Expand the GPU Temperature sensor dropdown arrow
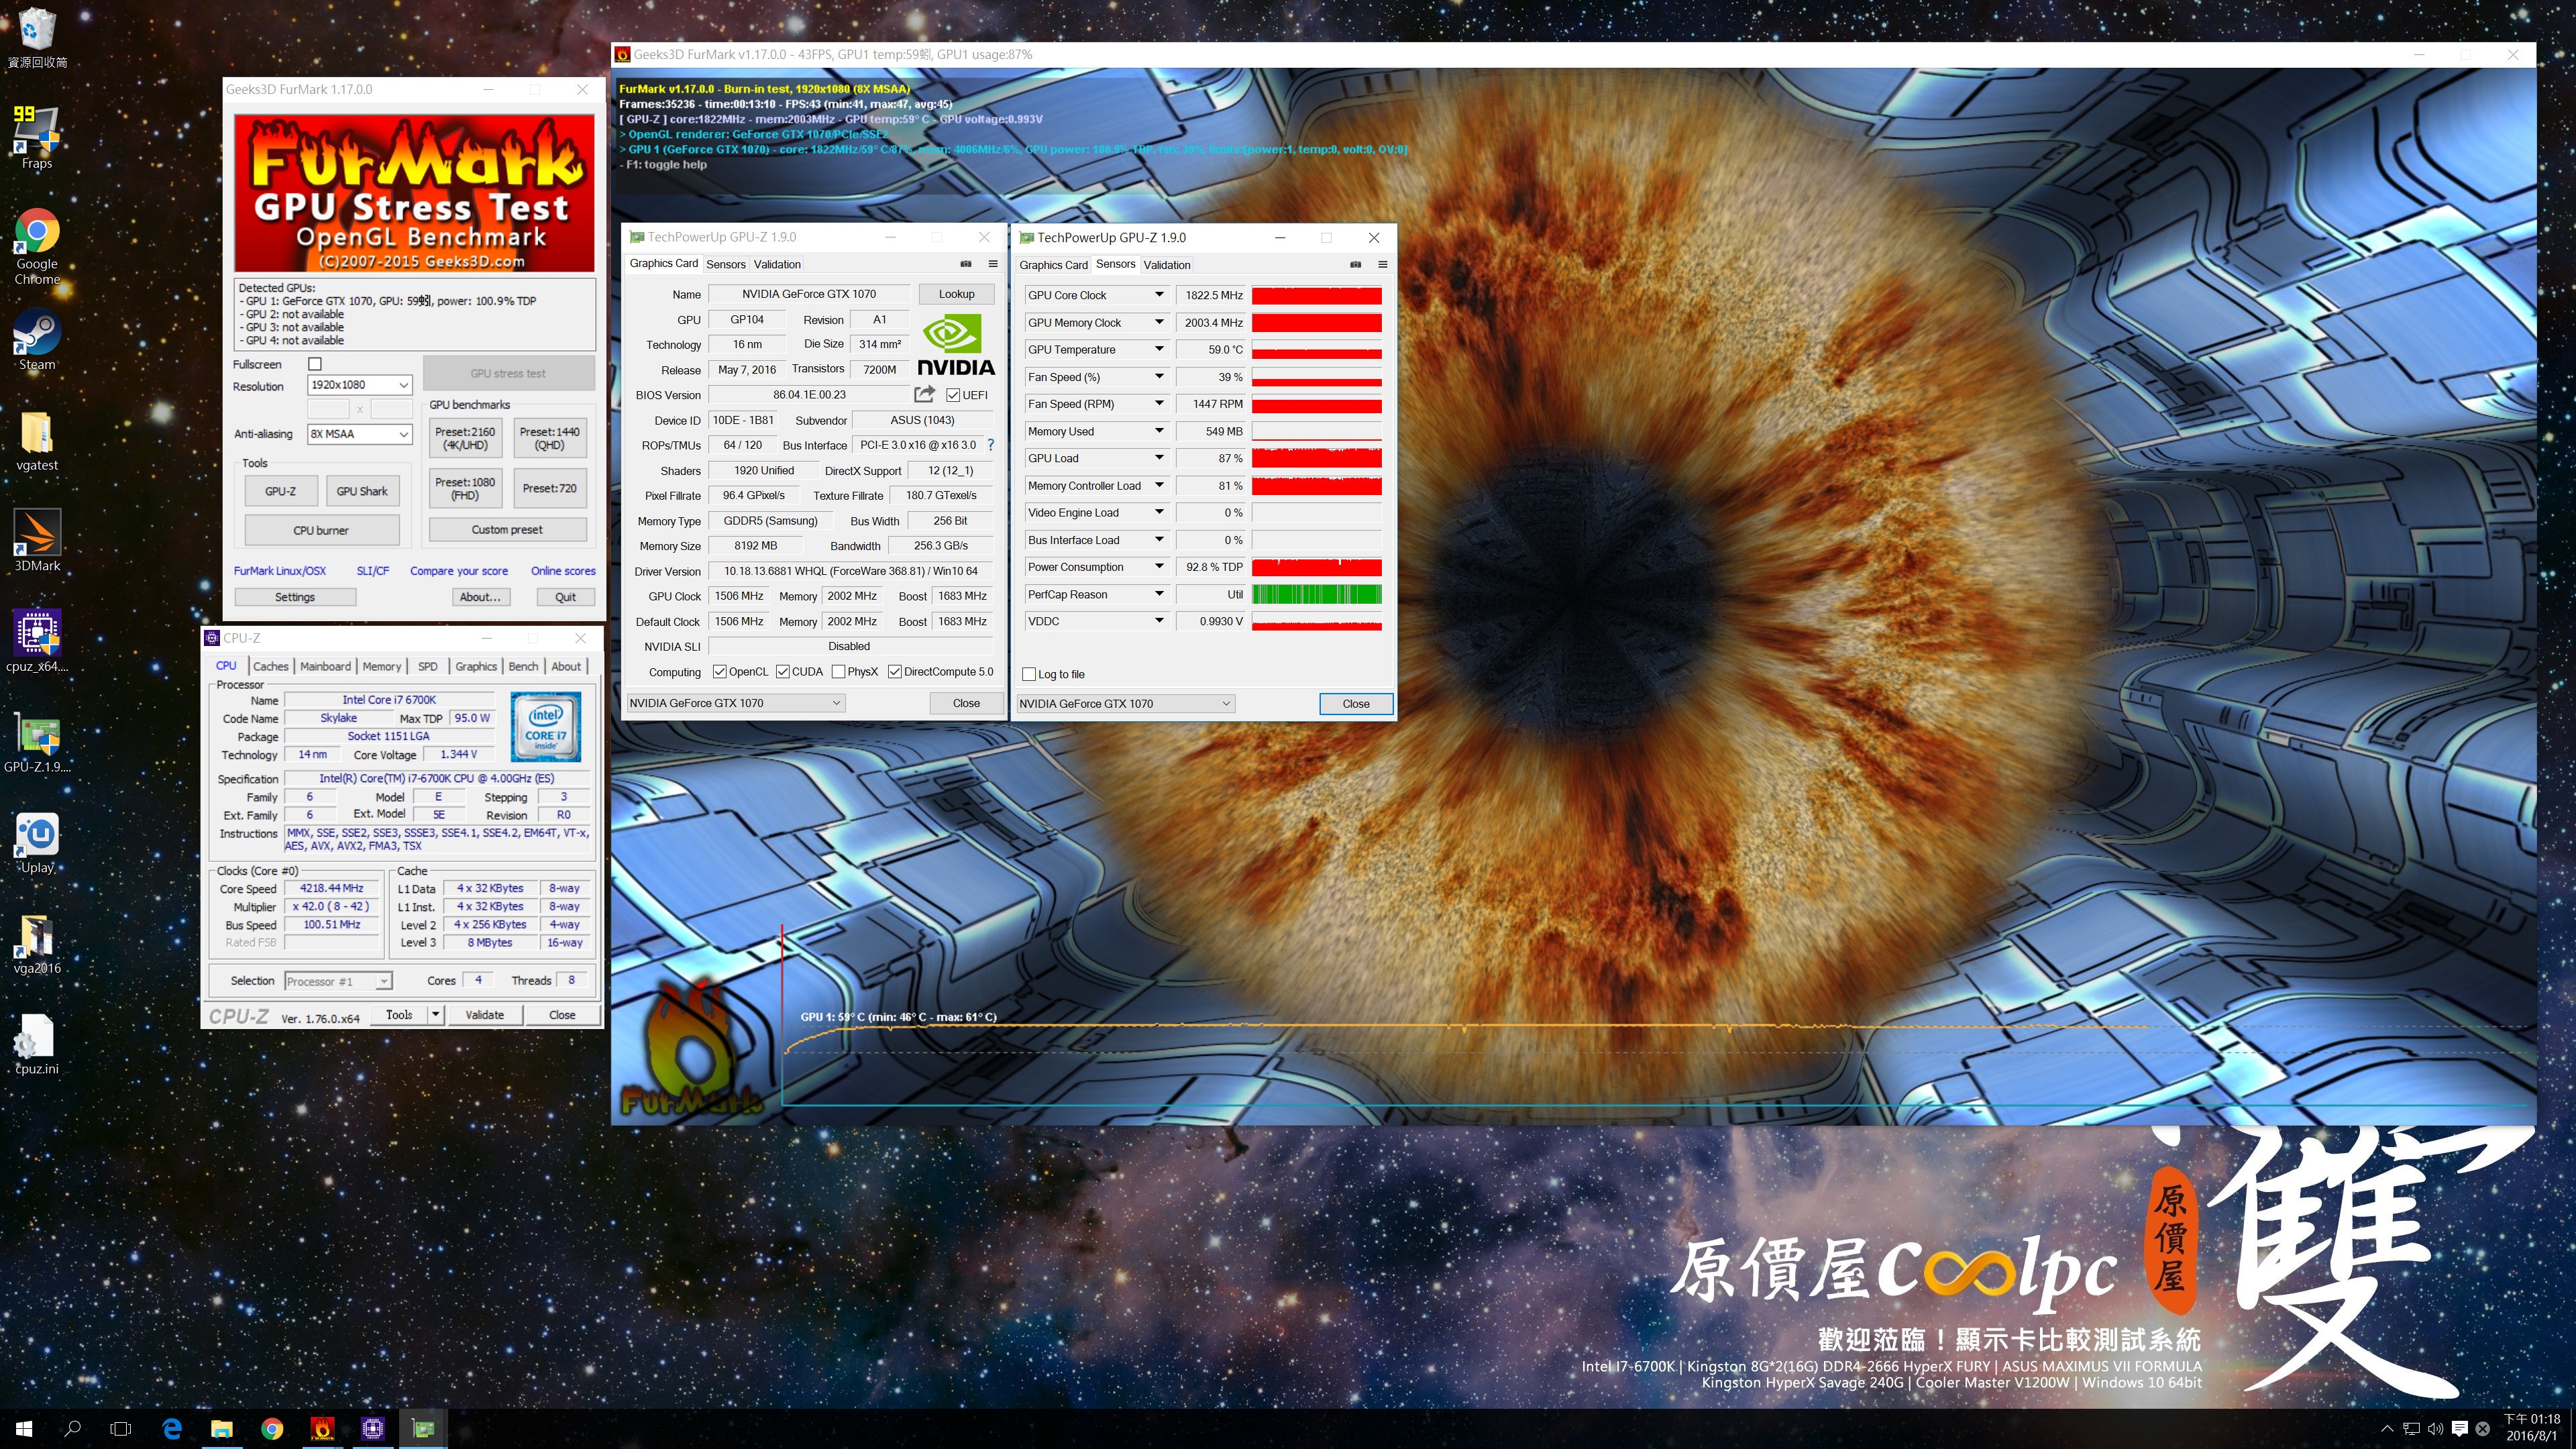Image resolution: width=2576 pixels, height=1449 pixels. [x=1159, y=349]
